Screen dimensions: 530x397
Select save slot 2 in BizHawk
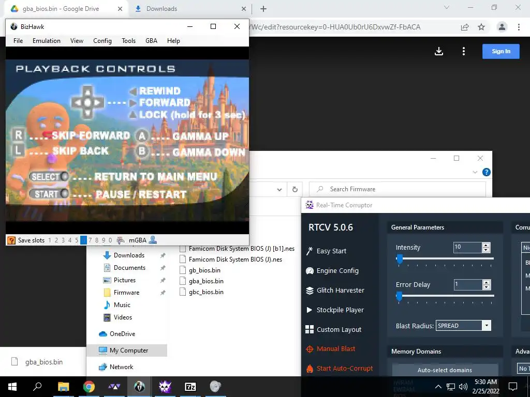pyautogui.click(x=56, y=240)
